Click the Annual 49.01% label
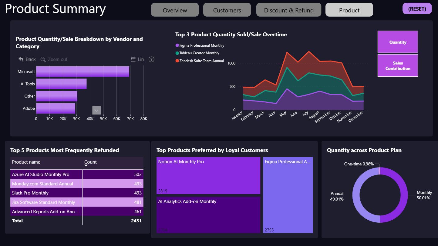The width and height of the screenshot is (438, 246). pyautogui.click(x=337, y=196)
